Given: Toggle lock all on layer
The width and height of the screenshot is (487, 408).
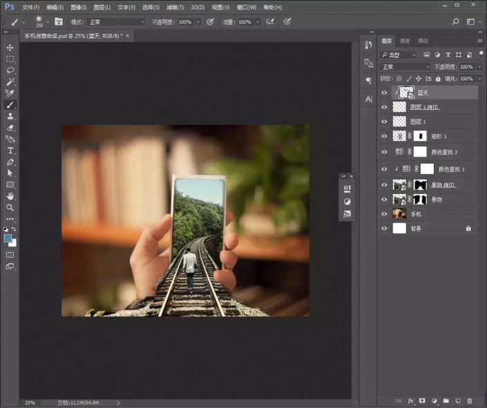Looking at the screenshot, I should pyautogui.click(x=438, y=79).
